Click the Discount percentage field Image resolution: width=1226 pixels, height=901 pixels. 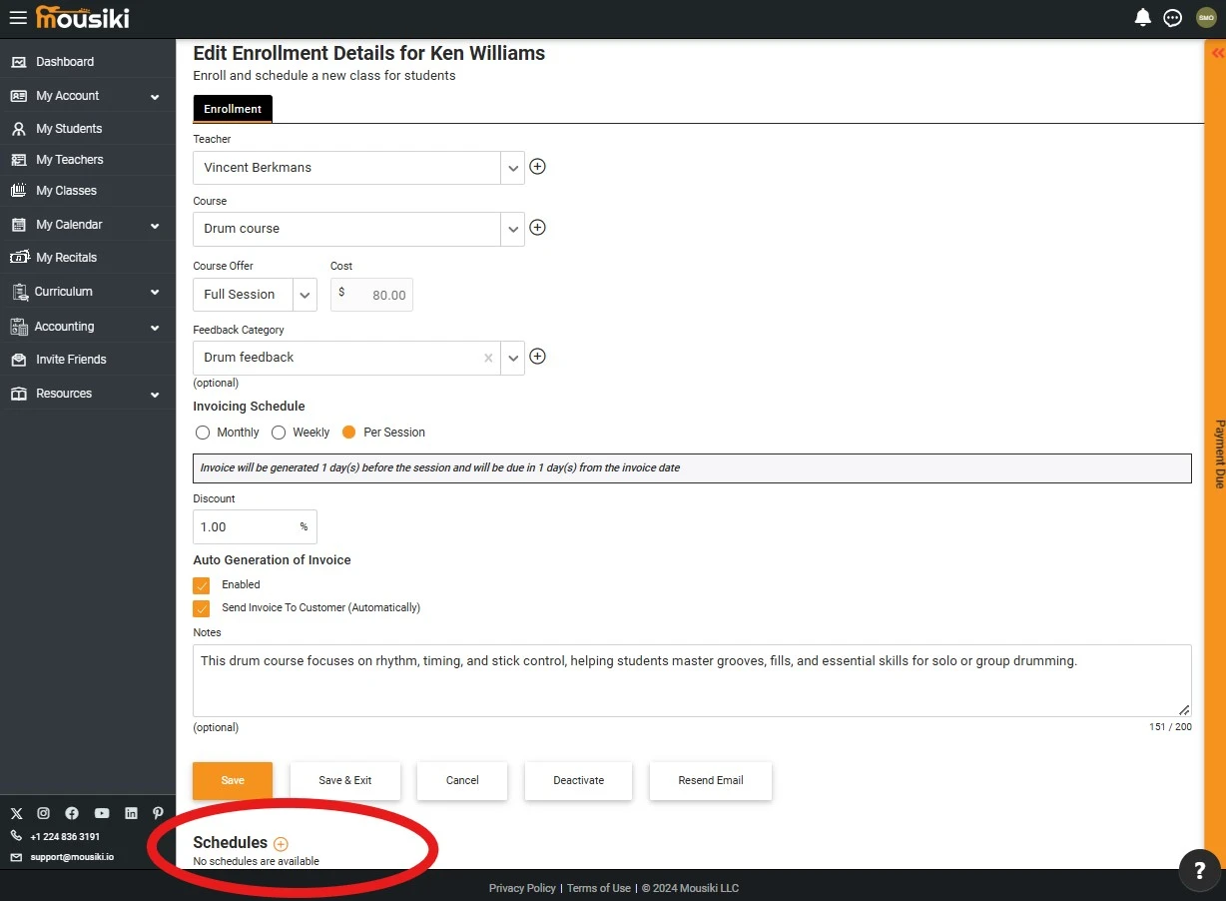click(245, 527)
